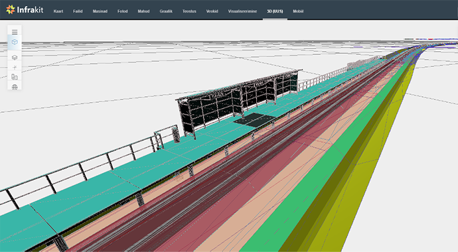Image resolution: width=458 pixels, height=252 pixels.
Task: Switch to the Failid tab
Action: (x=78, y=11)
